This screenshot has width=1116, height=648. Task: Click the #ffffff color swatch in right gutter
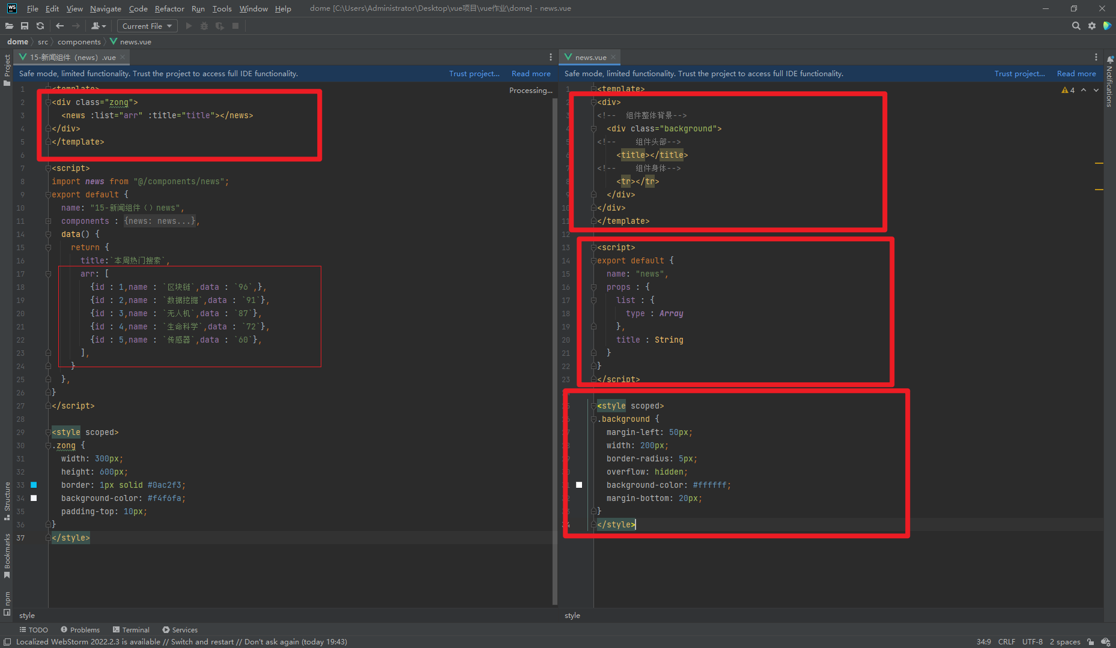(x=579, y=485)
